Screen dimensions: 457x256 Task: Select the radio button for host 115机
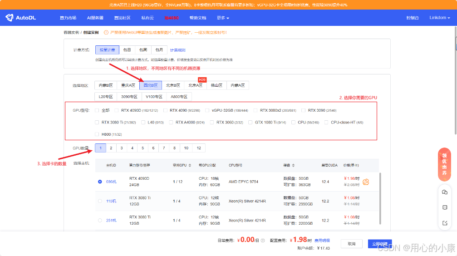tap(100, 201)
